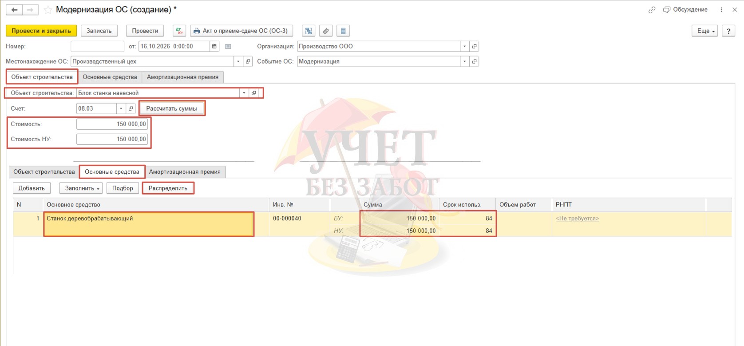Open Местонахождение ОС record icon
This screenshot has width=744, height=346.
pos(248,61)
